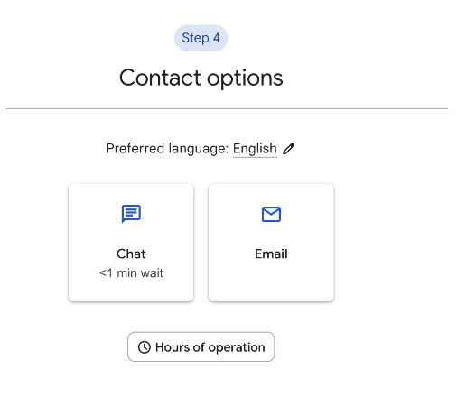This screenshot has width=457, height=397.
Task: Click the Contact options heading
Action: [201, 78]
